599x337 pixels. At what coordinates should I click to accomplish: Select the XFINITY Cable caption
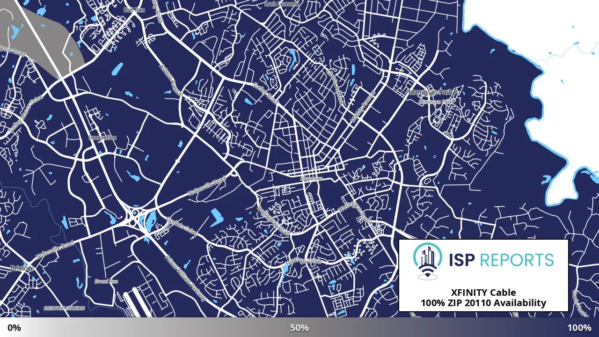483,293
